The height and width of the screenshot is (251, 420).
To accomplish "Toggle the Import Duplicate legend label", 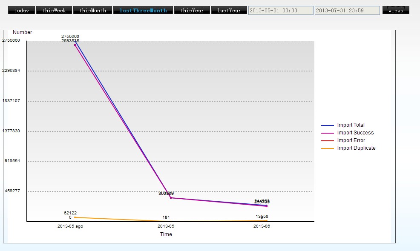I will (x=356, y=148).
